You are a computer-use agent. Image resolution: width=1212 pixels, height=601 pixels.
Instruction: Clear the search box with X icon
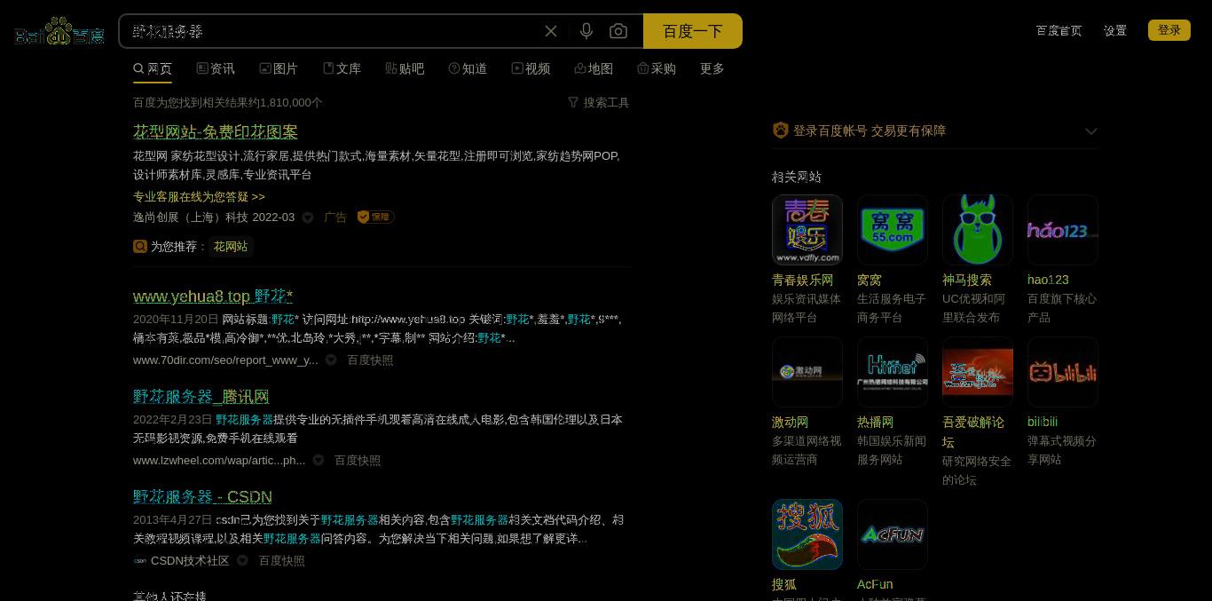551,31
